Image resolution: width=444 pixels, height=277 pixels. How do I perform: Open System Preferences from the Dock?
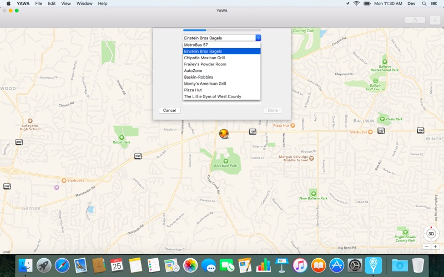pos(355,265)
